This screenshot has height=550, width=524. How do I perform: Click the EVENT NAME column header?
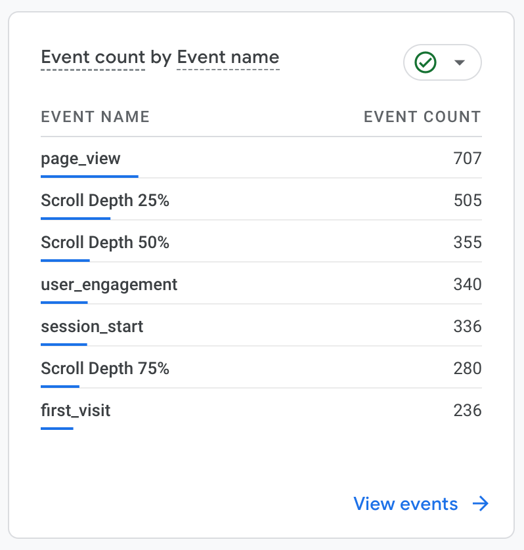(x=95, y=117)
